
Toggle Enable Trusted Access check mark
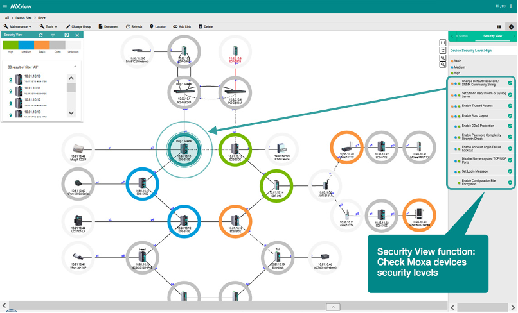coord(510,106)
